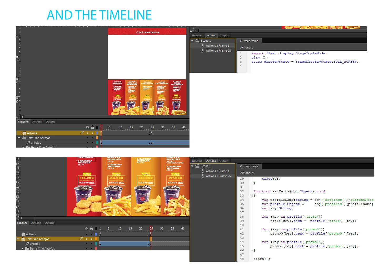
Task: Click Scene 1 clapper icon in Actions:1 panel
Action: [x=197, y=41]
